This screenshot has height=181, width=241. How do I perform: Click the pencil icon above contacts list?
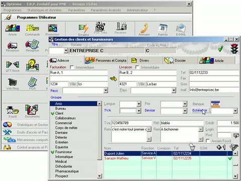(234, 147)
